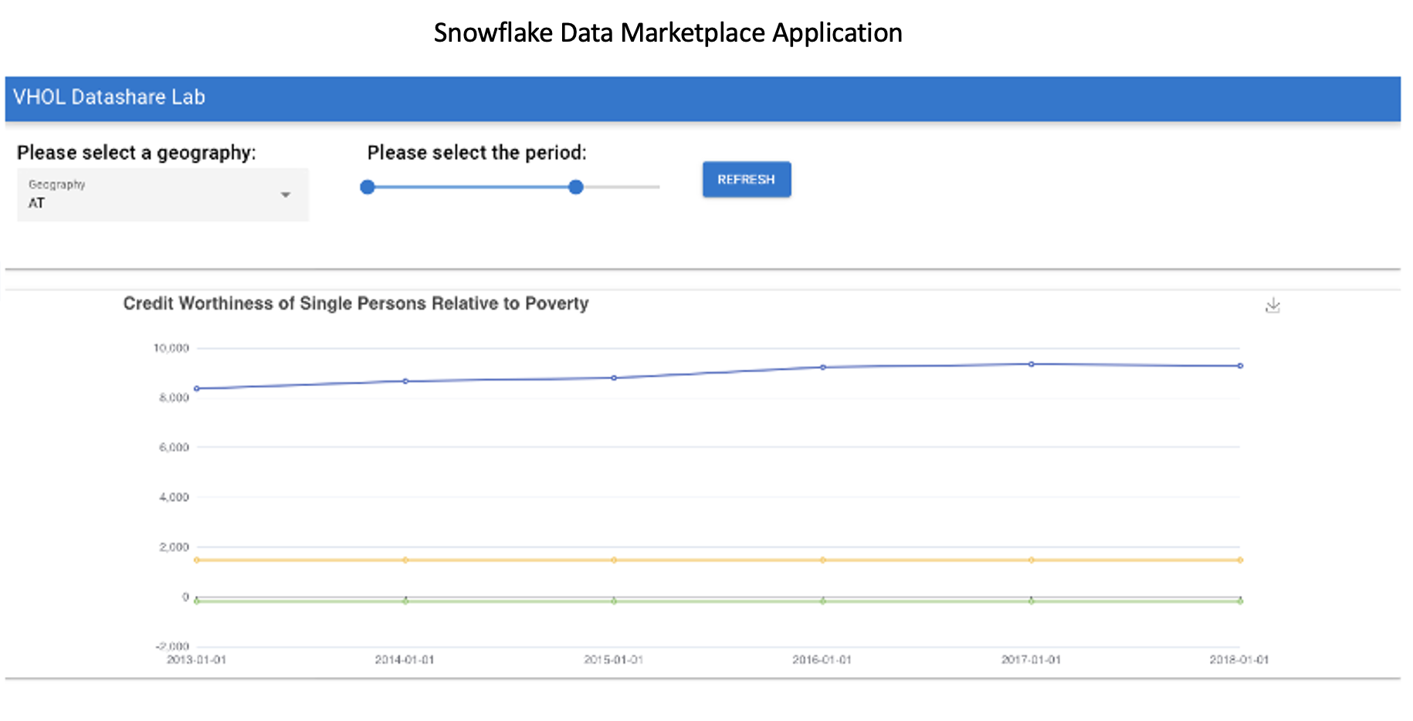Select the blue line point at 2013-01-01
1413x721 pixels.
pyautogui.click(x=197, y=388)
